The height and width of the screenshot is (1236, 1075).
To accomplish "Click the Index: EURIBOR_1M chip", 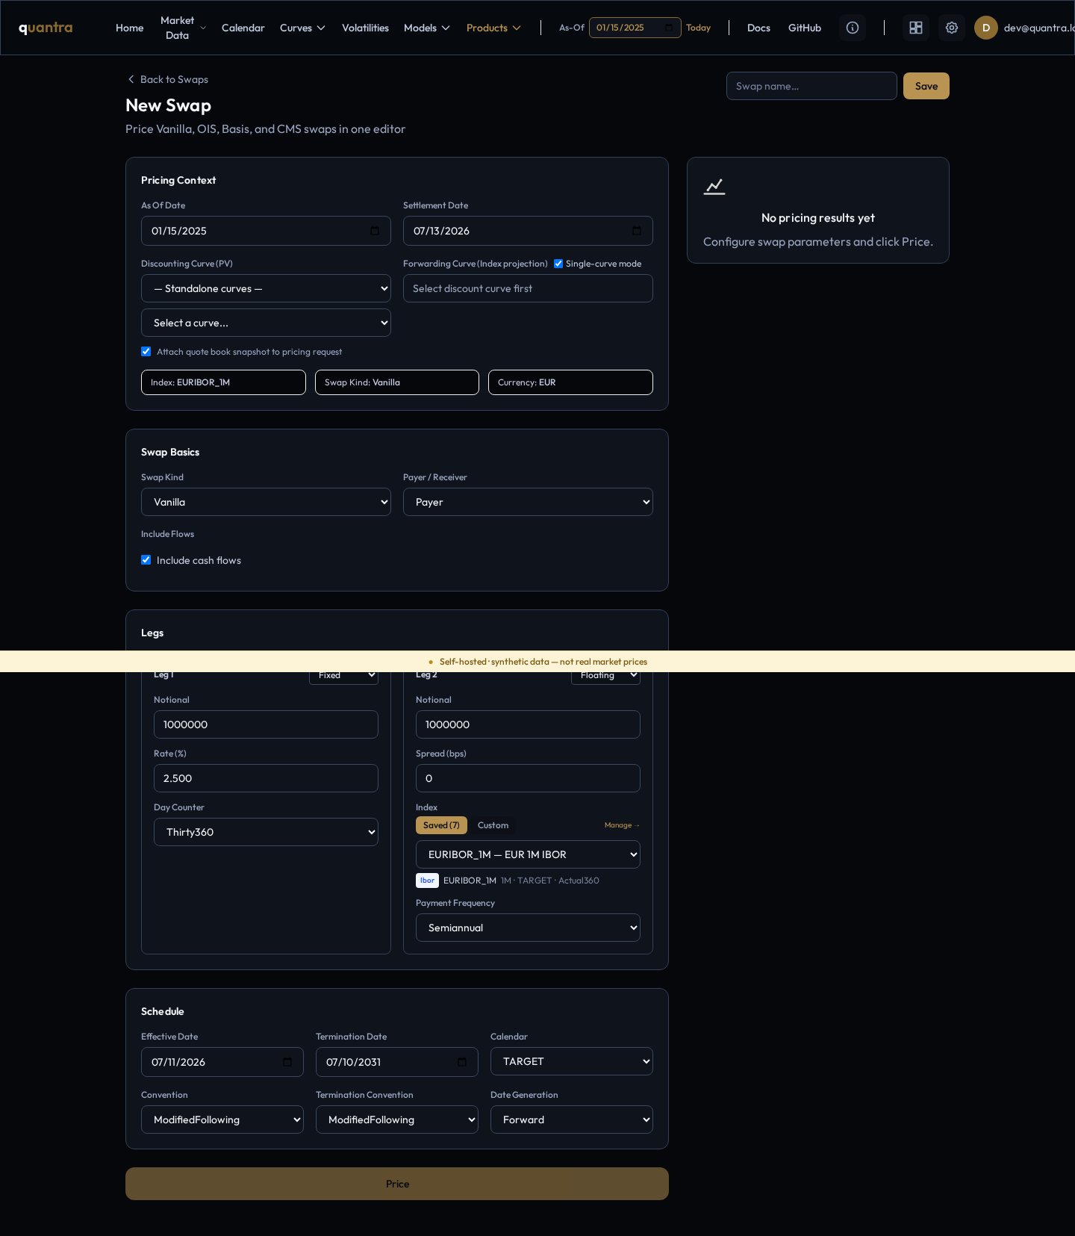I will (223, 382).
